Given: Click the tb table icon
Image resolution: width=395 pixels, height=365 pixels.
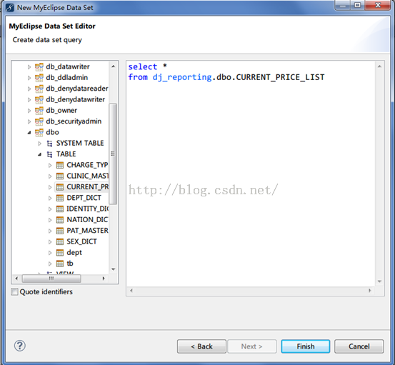Looking at the screenshot, I should 60,264.
